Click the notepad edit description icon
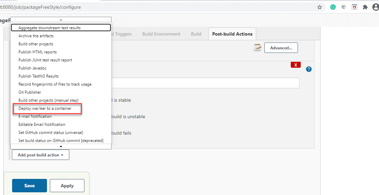 coord(257,48)
